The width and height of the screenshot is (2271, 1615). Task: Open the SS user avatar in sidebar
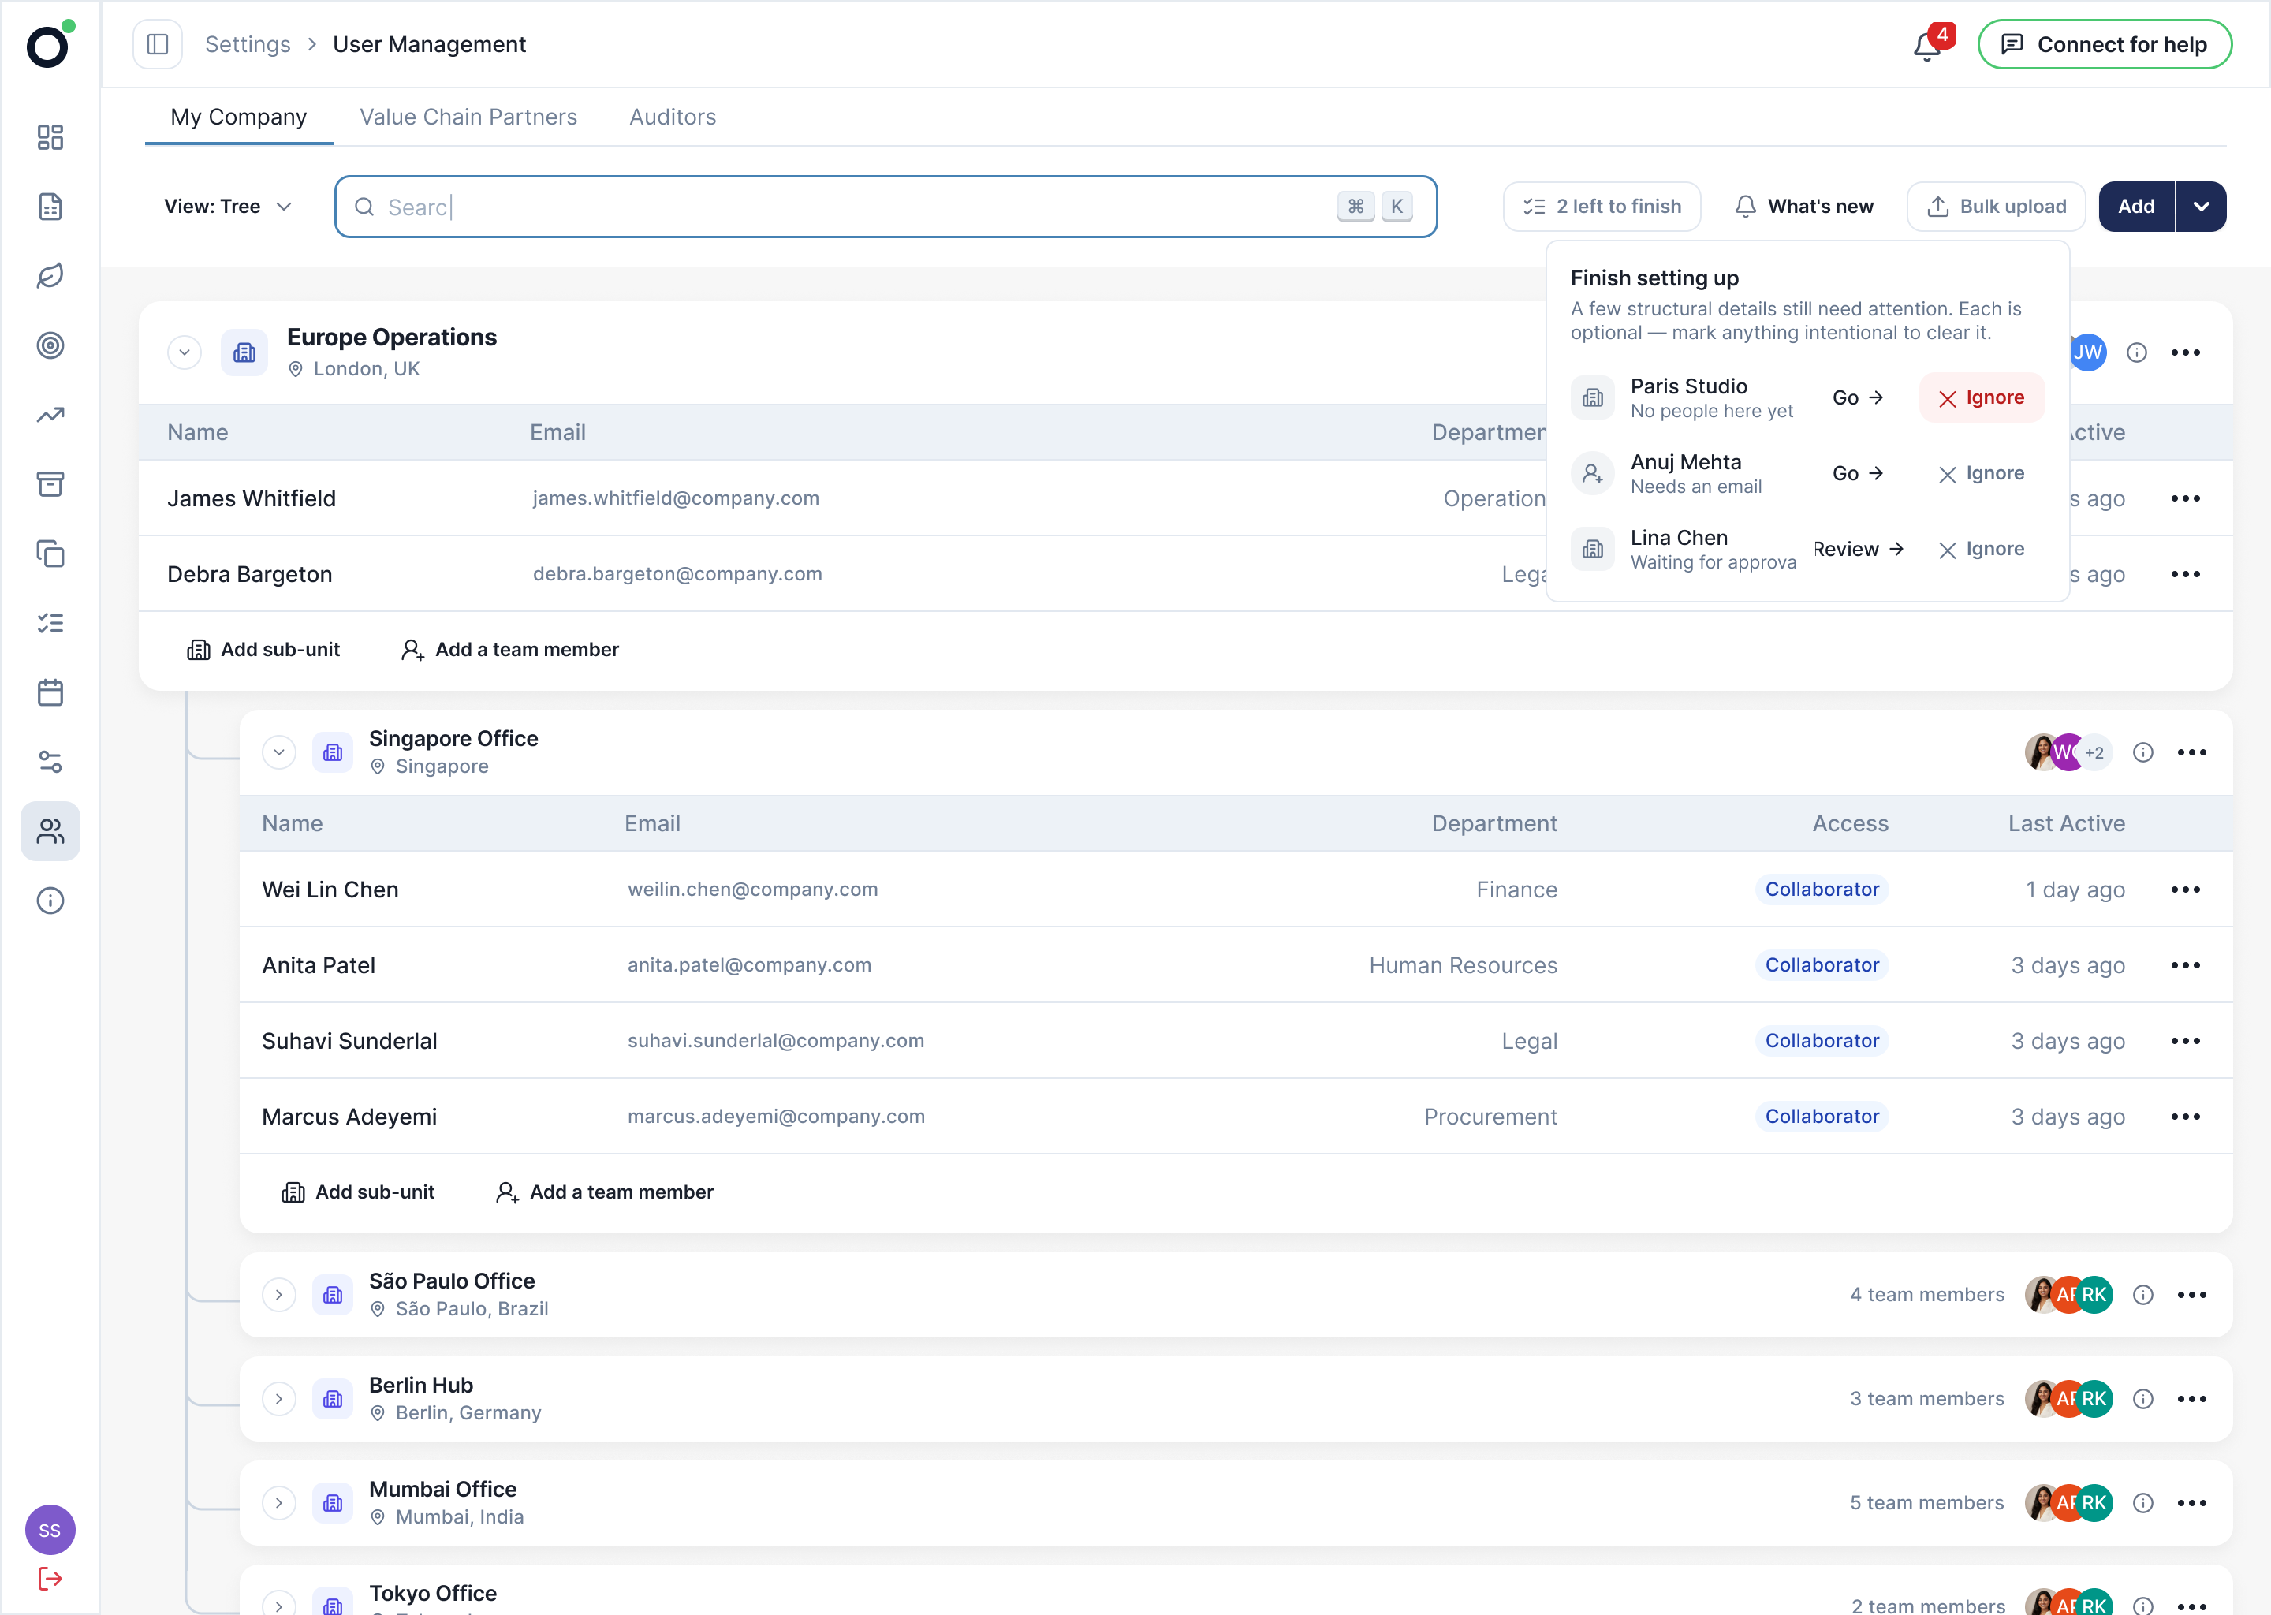[50, 1531]
